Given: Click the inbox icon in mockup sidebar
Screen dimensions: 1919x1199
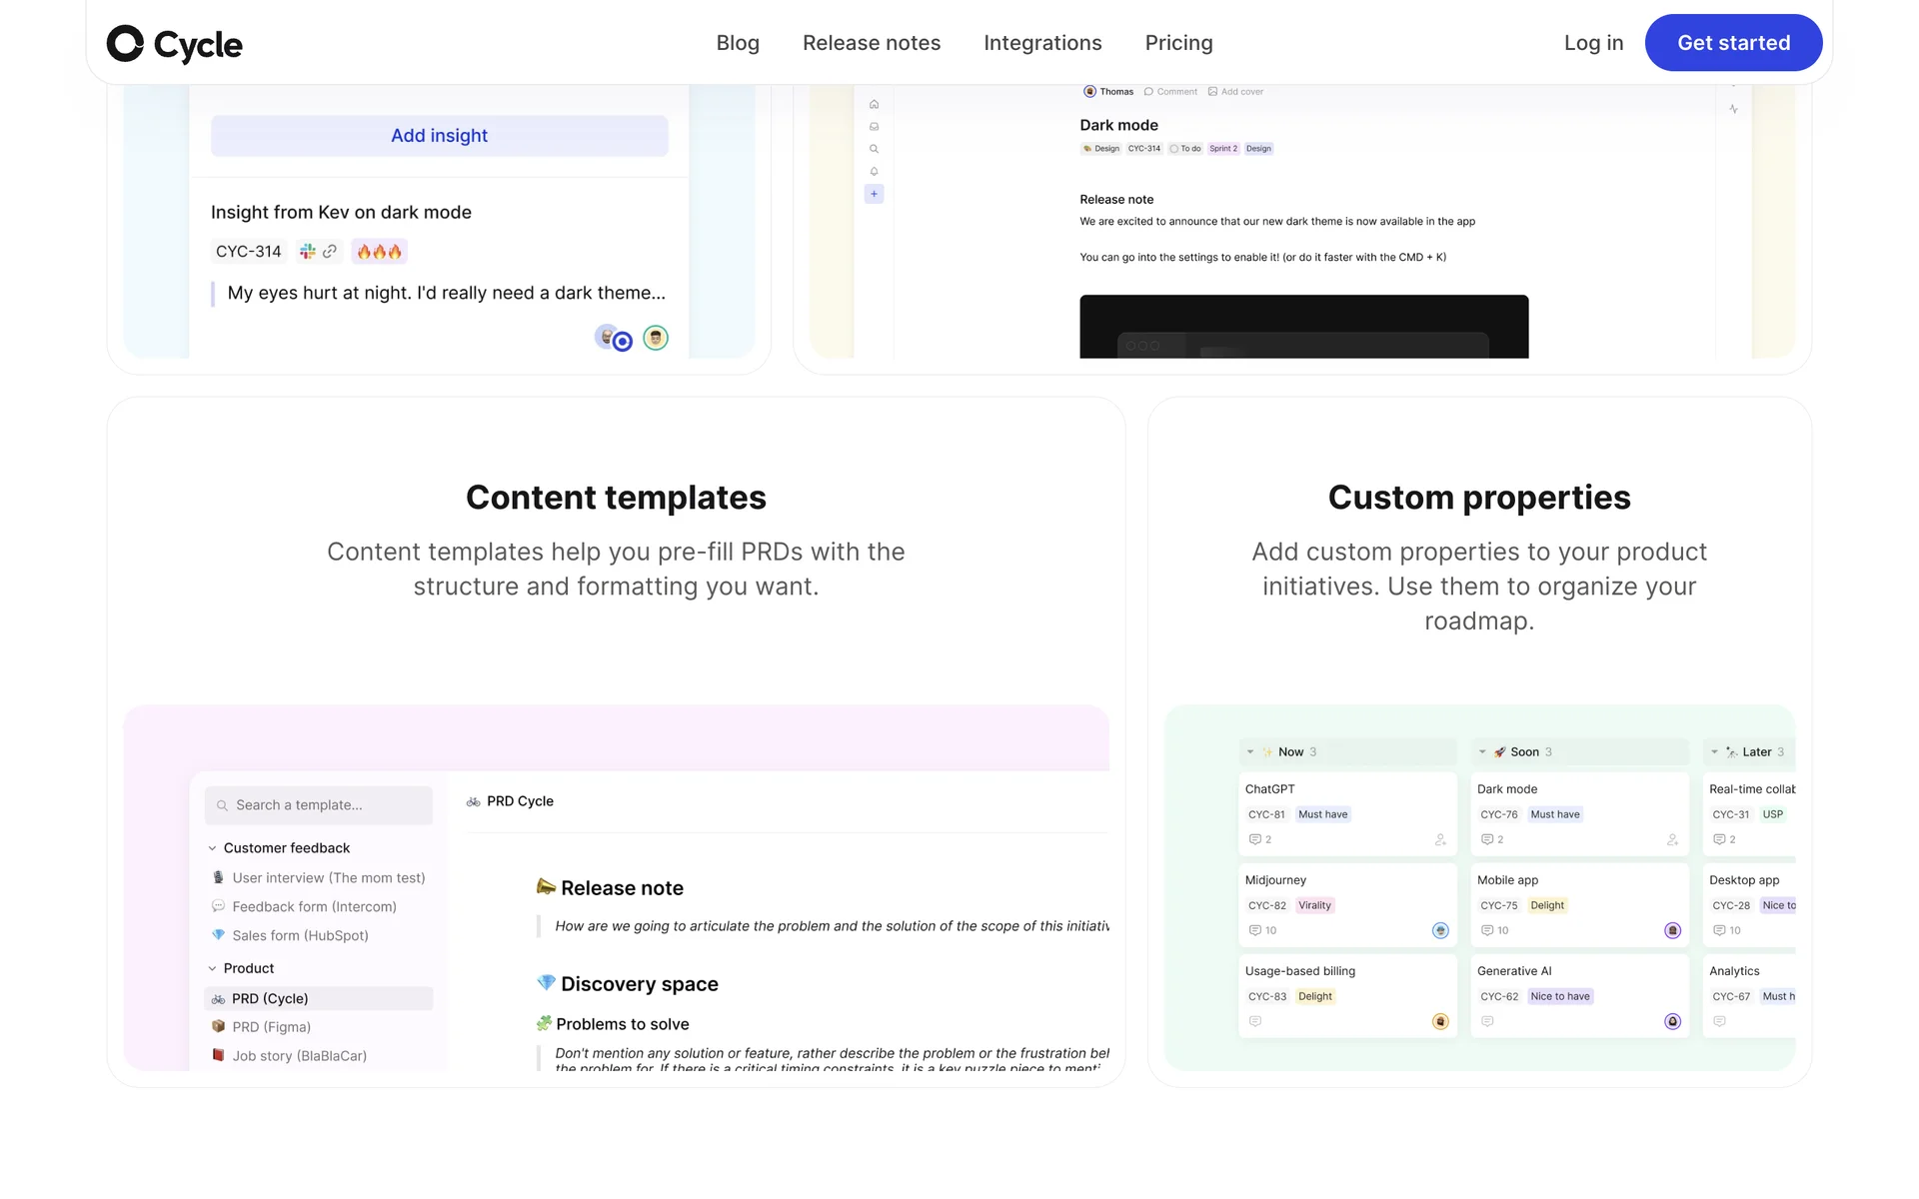Looking at the screenshot, I should (x=874, y=127).
